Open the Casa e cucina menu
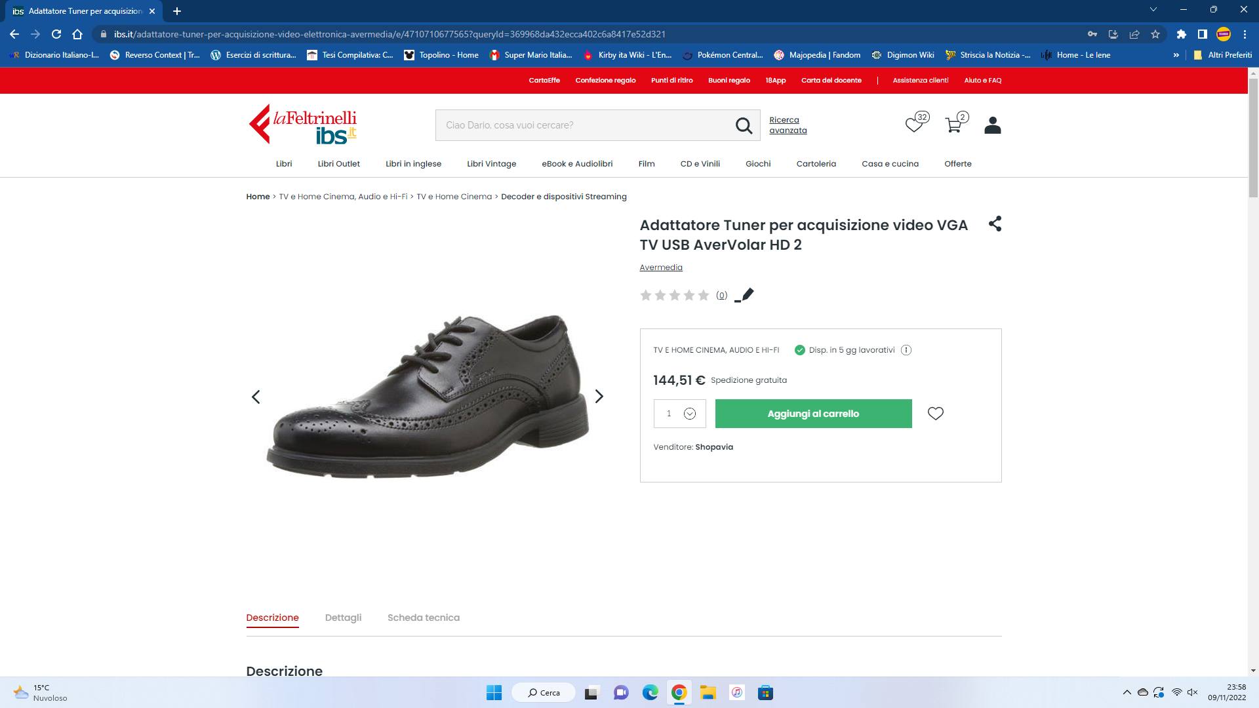 [890, 164]
